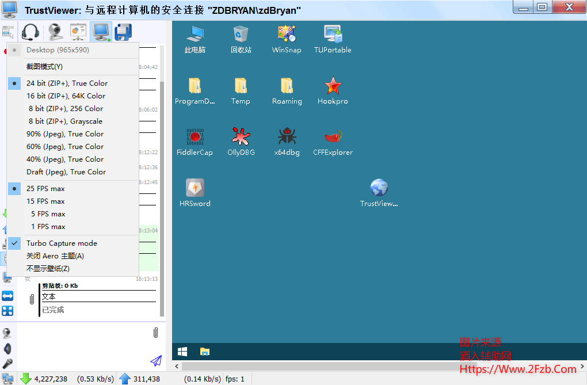Click 截图模式(Y) menu entry
587x385 pixels.
73,67
